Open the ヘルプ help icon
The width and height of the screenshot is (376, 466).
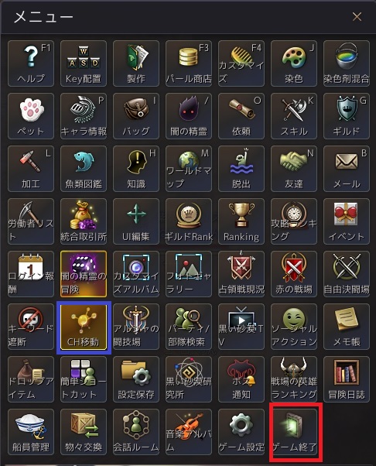(x=31, y=63)
